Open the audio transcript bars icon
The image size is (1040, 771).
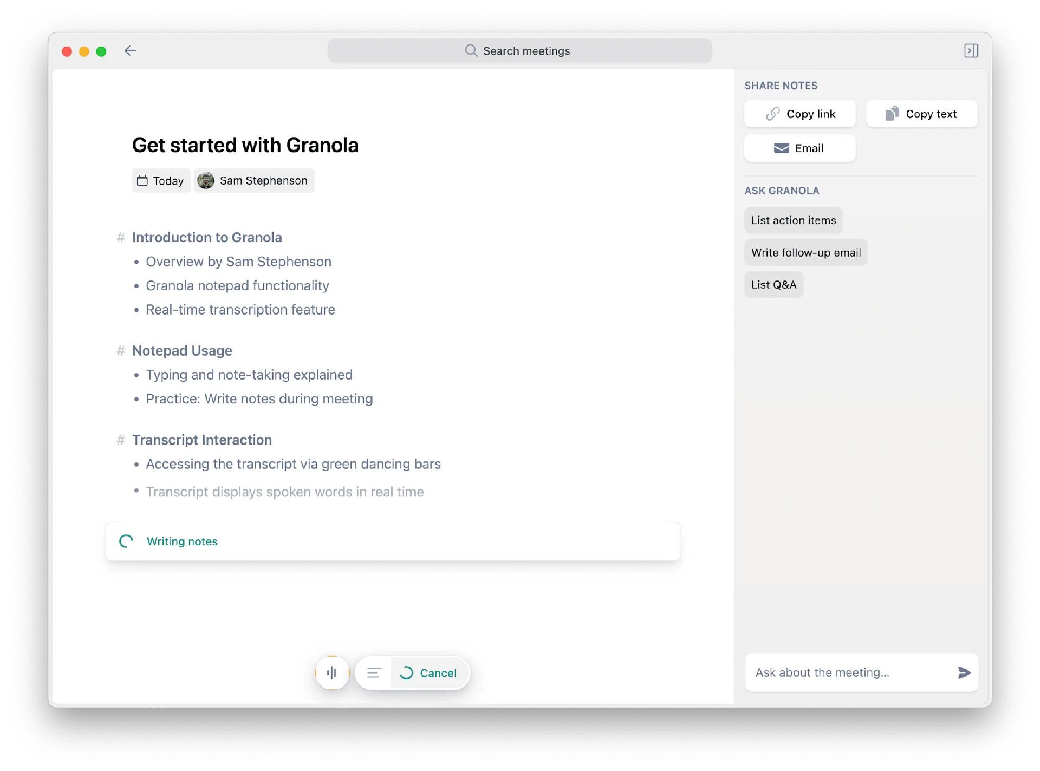(x=332, y=672)
